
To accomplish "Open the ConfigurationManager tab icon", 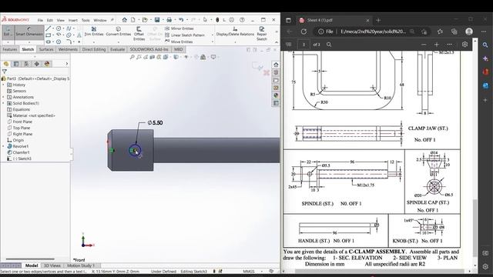I will (x=26, y=64).
